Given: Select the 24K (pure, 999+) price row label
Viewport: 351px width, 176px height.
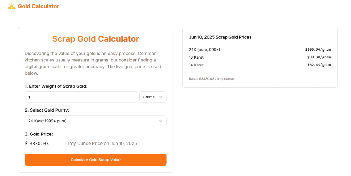Looking at the screenshot, I should pyautogui.click(x=204, y=50).
